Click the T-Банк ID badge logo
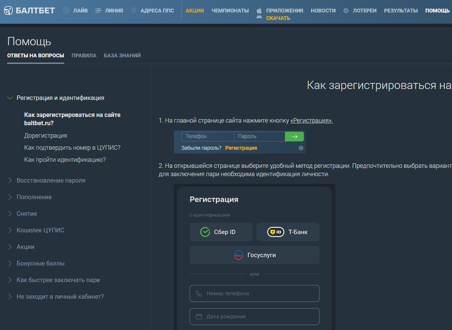The height and width of the screenshot is (330, 452). [276, 232]
